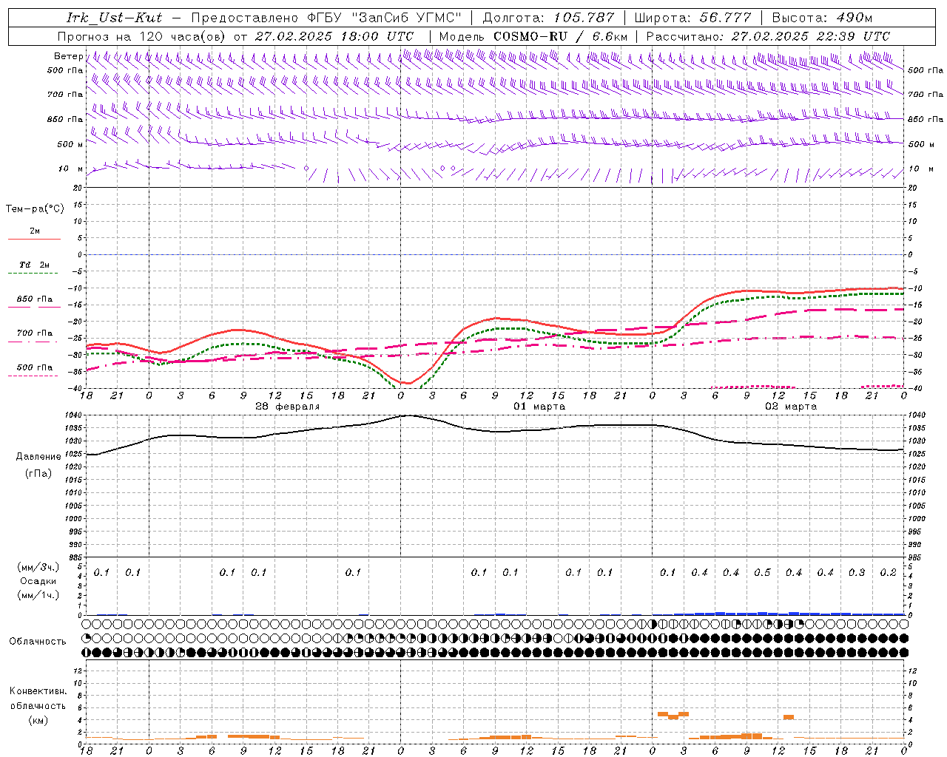Click the '0.5' precipitation amount value
Screen dimensions: 947x757
[x=762, y=572]
